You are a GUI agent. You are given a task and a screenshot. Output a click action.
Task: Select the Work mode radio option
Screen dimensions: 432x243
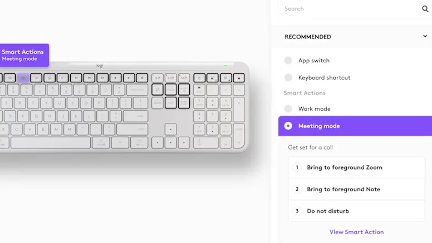click(288, 109)
